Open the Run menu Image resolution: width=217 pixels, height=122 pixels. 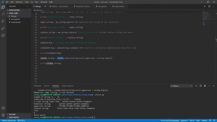click(37, 2)
